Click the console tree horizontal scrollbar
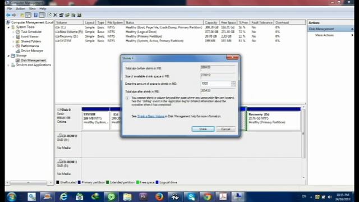 point(29,183)
